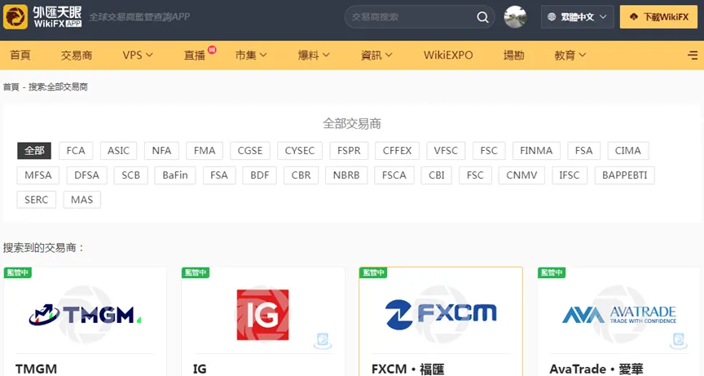Click the IG broker name text

[x=200, y=369]
